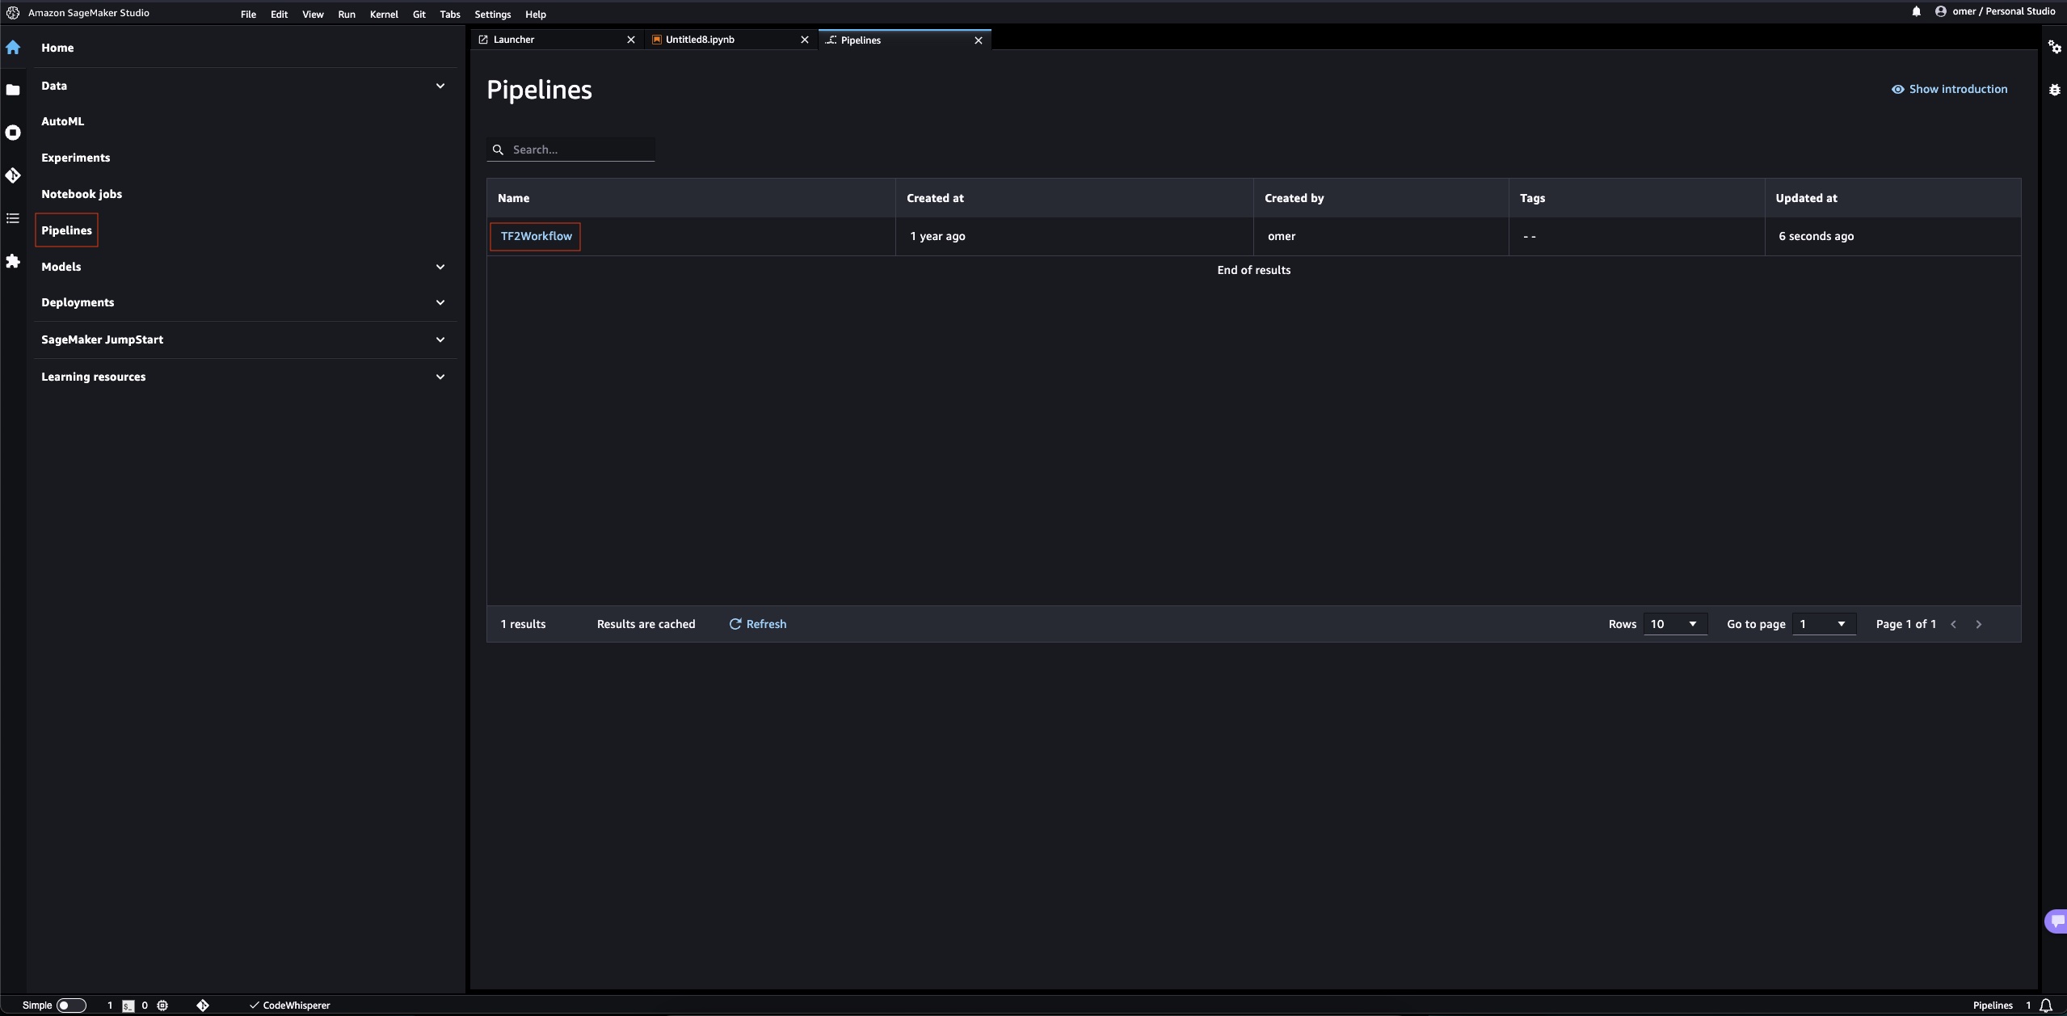Click Show introduction eye toggle
Viewport: 2067px width, 1016px height.
coord(1949,89)
